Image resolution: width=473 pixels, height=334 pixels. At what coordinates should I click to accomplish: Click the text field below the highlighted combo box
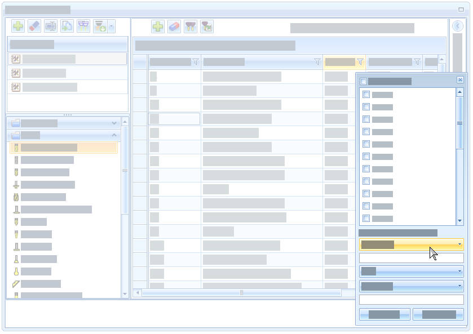pos(411,258)
